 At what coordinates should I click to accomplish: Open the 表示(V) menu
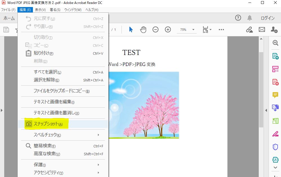tap(40, 10)
